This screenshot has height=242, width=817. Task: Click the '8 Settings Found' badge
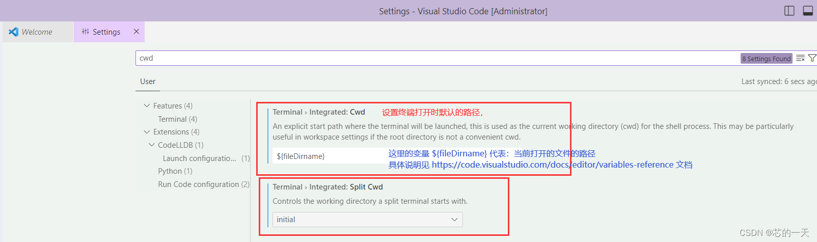coord(767,59)
